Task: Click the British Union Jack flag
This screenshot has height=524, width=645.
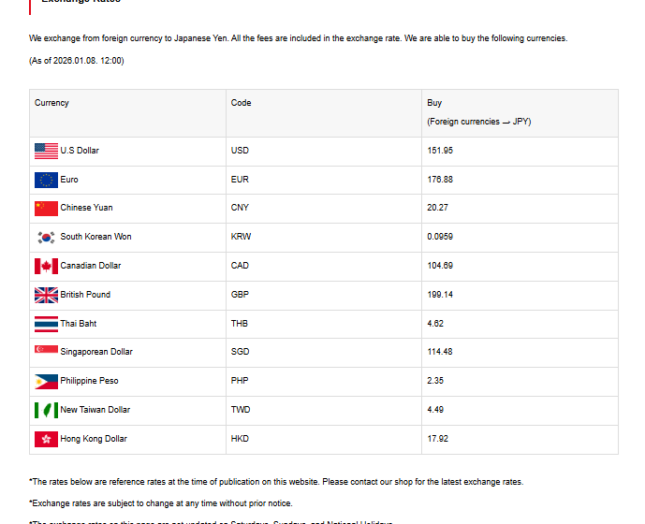Action: click(46, 295)
